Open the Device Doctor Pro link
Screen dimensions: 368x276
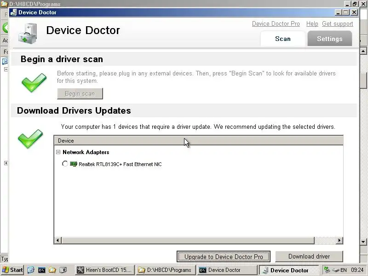pos(276,24)
